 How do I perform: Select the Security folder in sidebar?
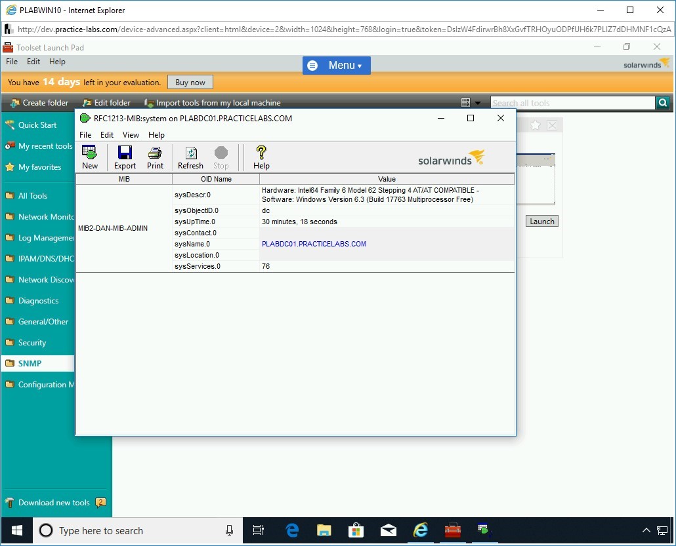(x=32, y=343)
